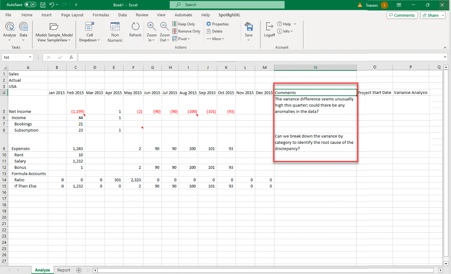Click the Cell Dropdown icon
The width and height of the screenshot is (451, 274).
tap(89, 27)
